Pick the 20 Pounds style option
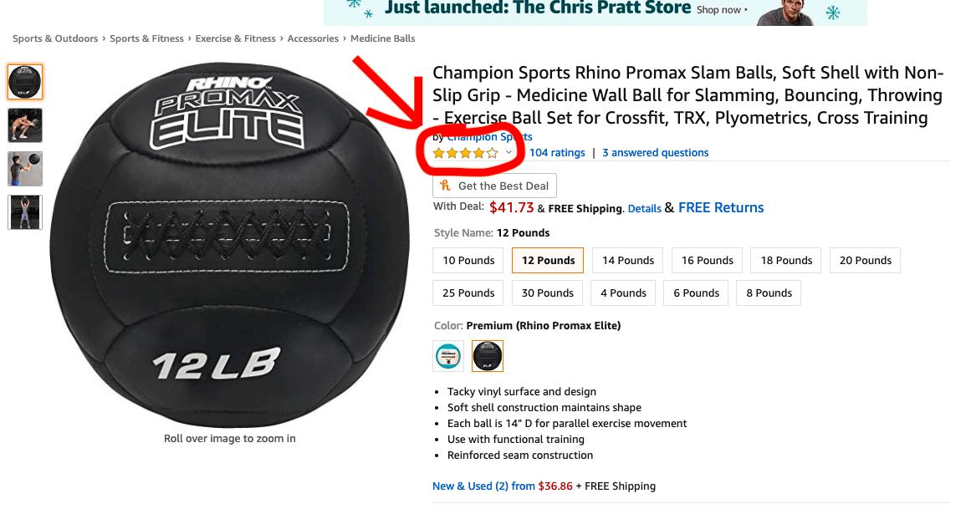This screenshot has height=514, width=966. click(866, 261)
